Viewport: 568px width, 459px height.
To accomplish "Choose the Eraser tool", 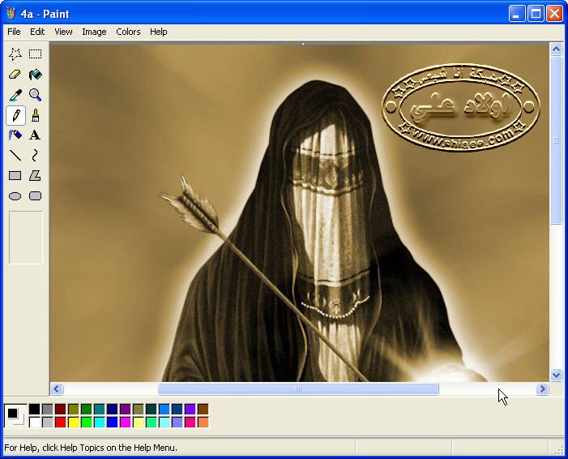I will [15, 75].
